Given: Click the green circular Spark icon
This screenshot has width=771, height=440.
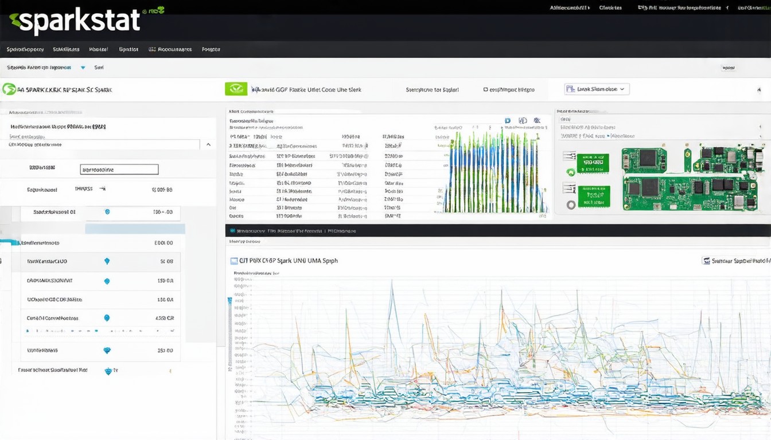Looking at the screenshot, I should (9, 89).
